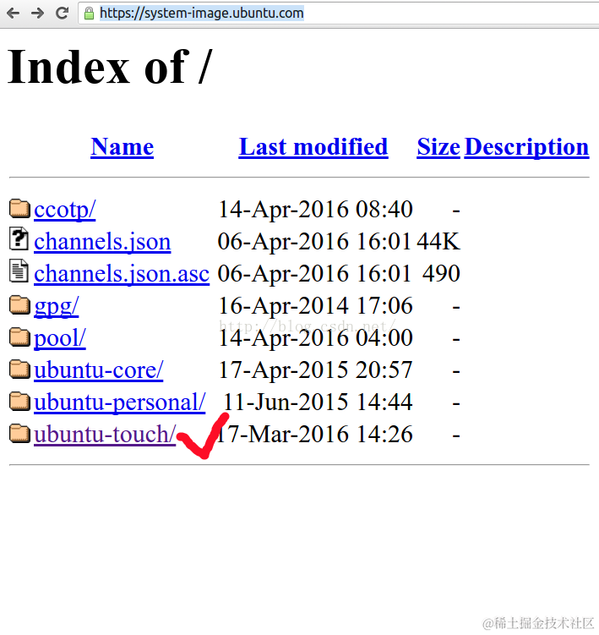Screen dimensions: 599x635
Task: Click the 490 size value
Action: (441, 274)
